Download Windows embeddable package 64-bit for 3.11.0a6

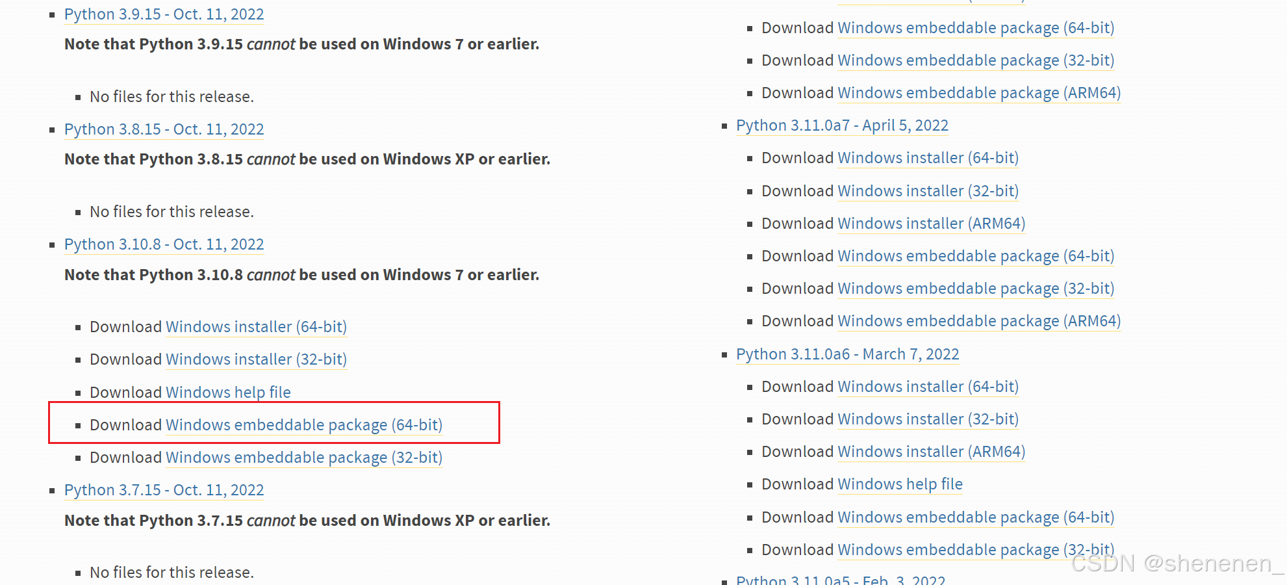975,517
